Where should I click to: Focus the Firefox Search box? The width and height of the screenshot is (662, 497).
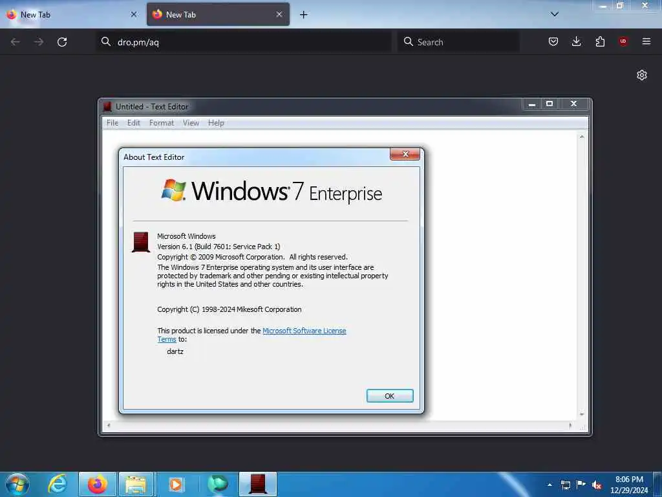pyautogui.click(x=458, y=42)
